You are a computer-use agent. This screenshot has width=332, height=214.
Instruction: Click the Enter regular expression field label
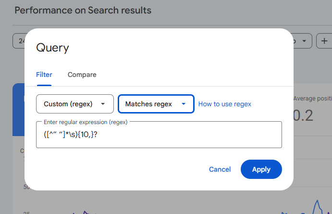86,122
